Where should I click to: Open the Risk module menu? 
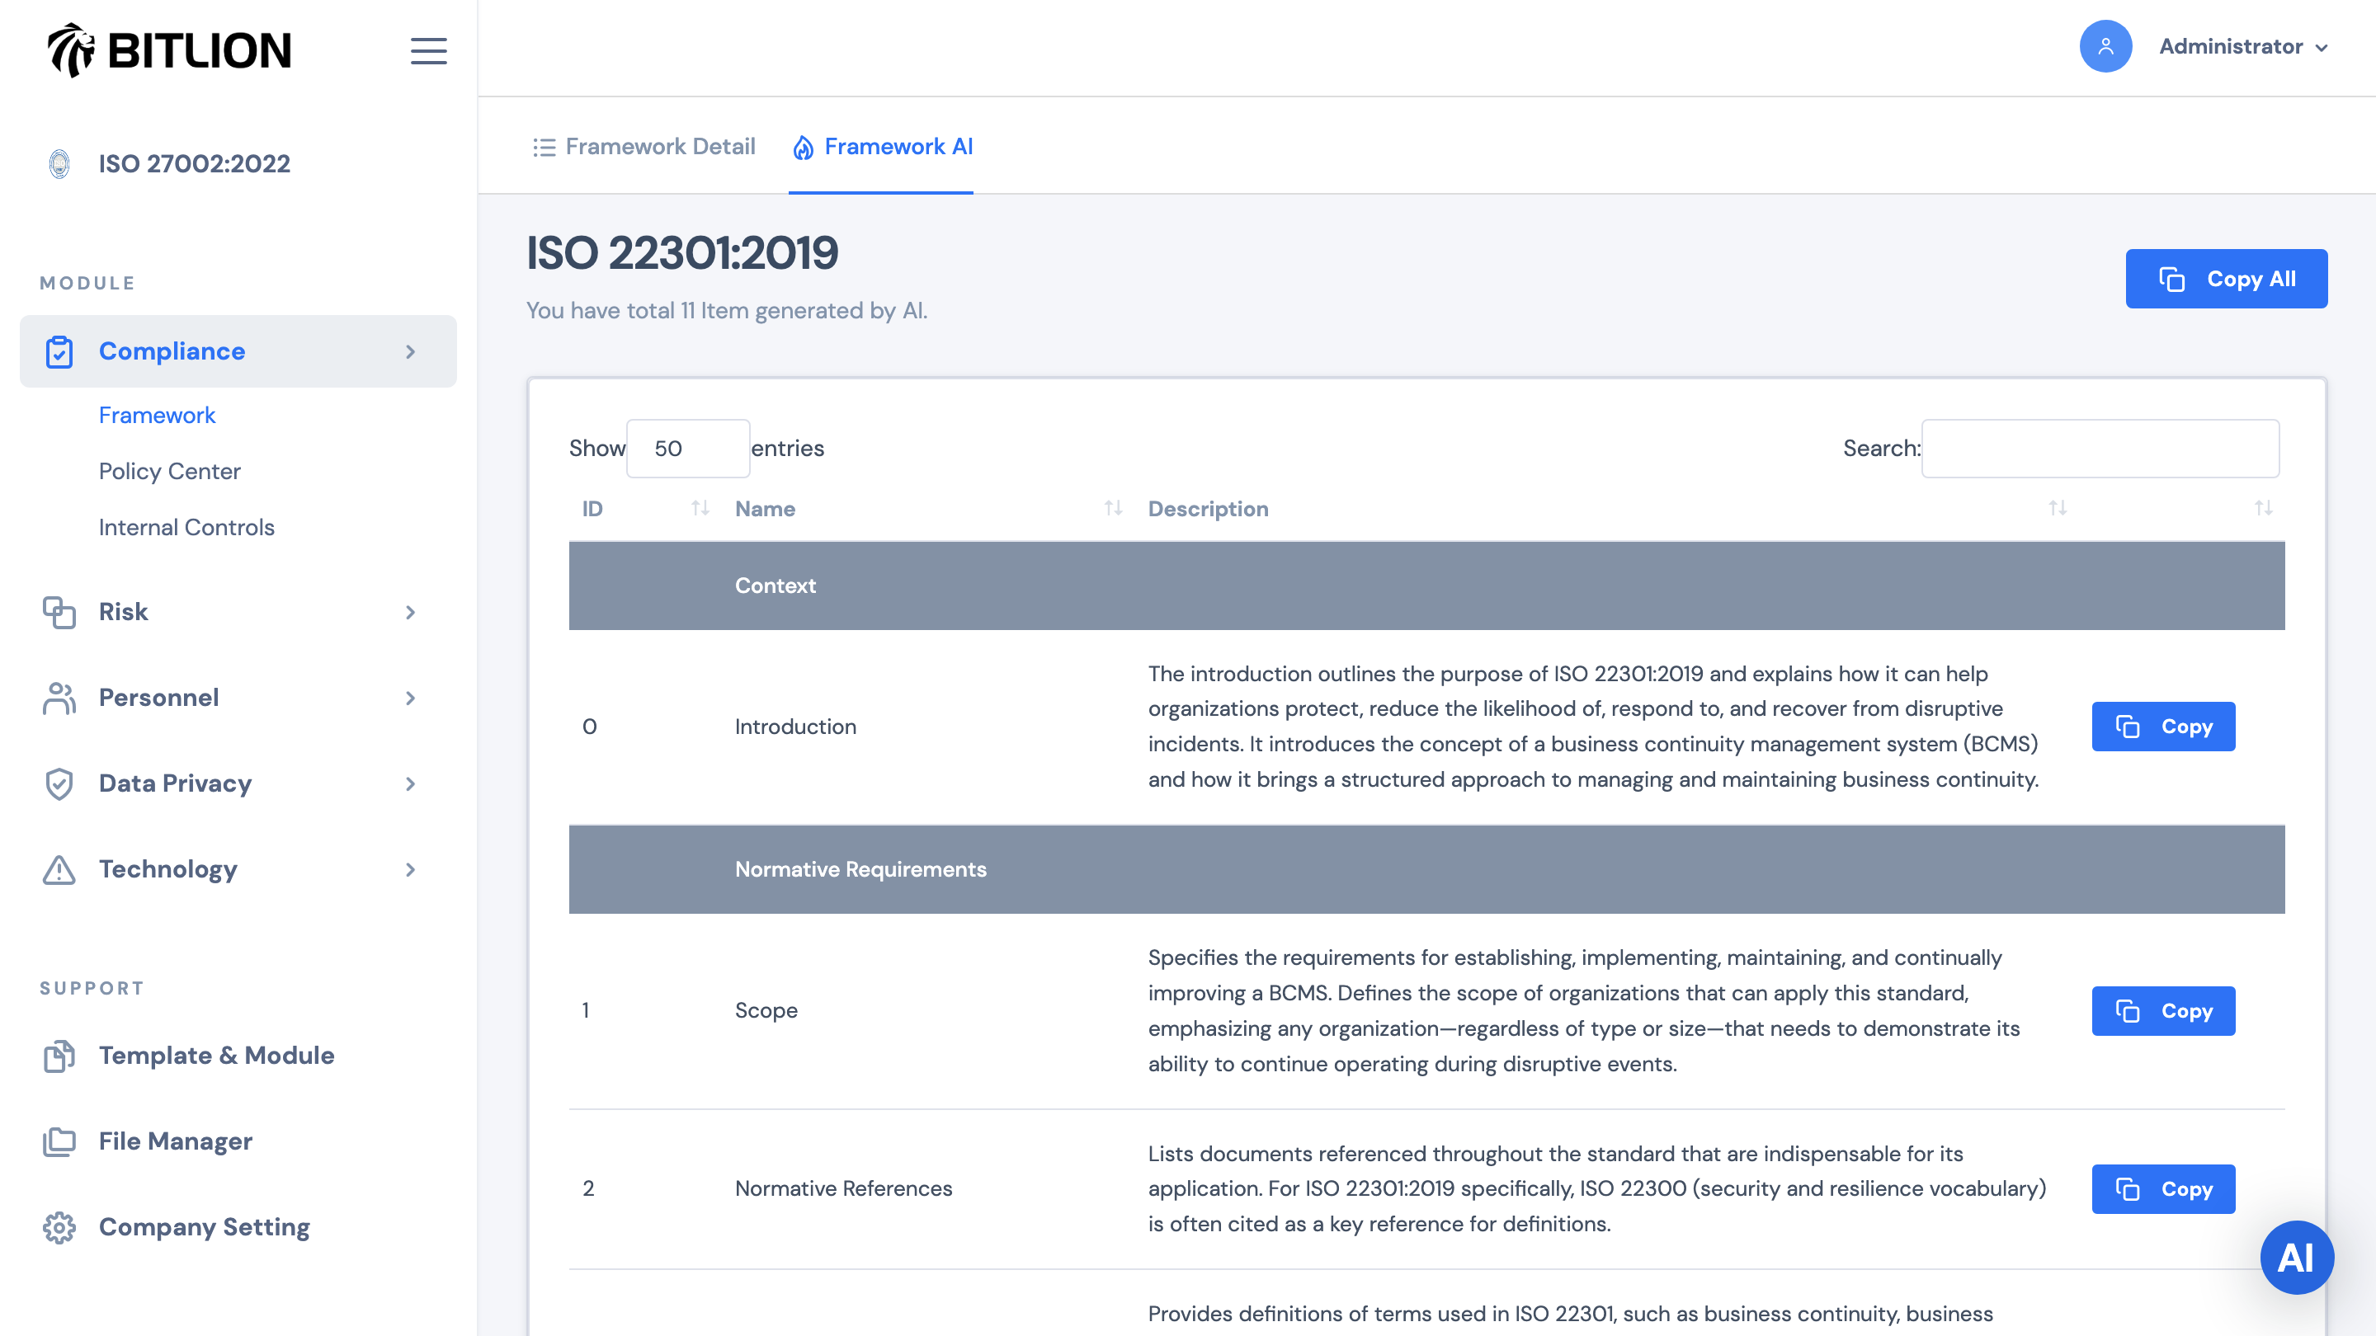coord(238,612)
